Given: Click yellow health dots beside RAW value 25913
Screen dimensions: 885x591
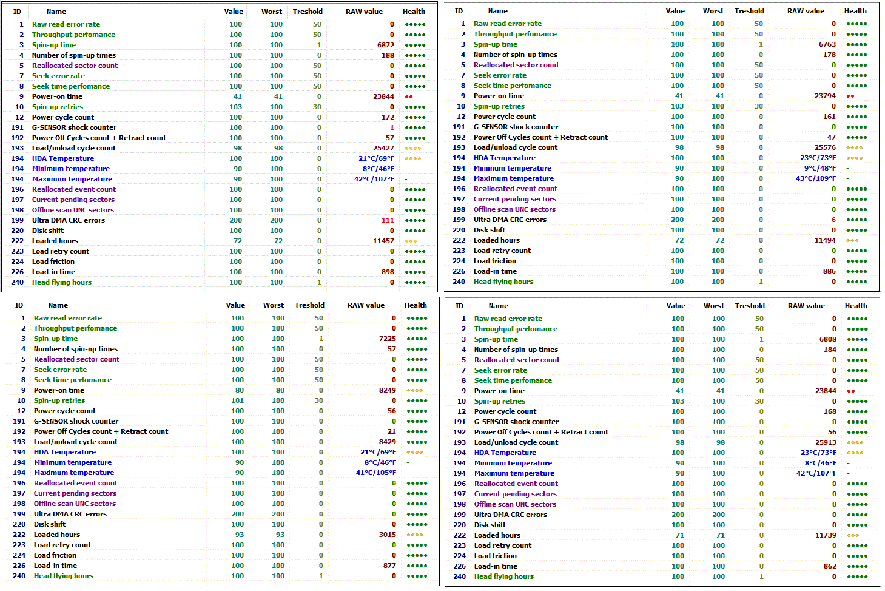Looking at the screenshot, I should (x=855, y=442).
